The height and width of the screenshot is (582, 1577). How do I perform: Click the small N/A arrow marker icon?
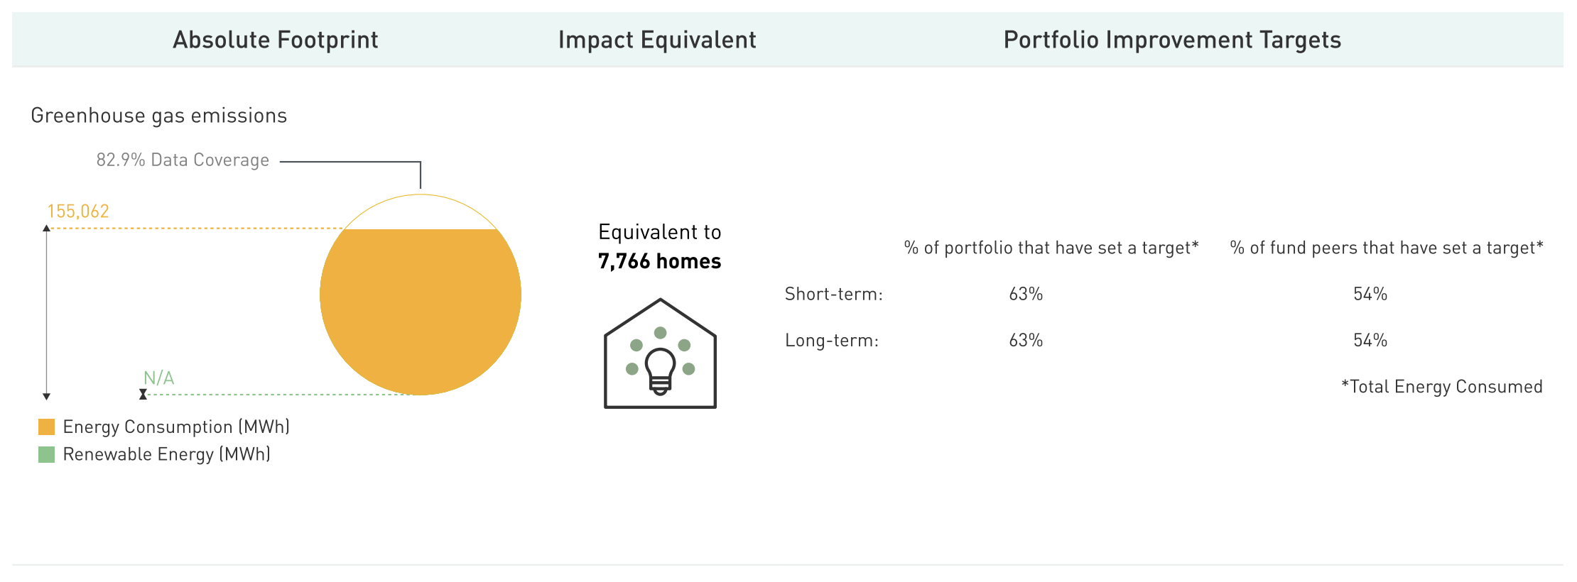143,394
